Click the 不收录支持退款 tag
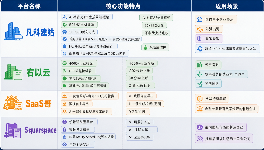This screenshot has height=150, width=264. click(156, 33)
